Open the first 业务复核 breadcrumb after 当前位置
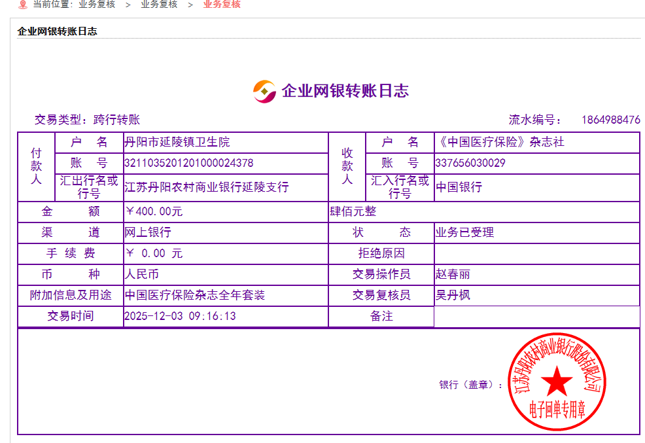645x443 pixels. (x=97, y=5)
